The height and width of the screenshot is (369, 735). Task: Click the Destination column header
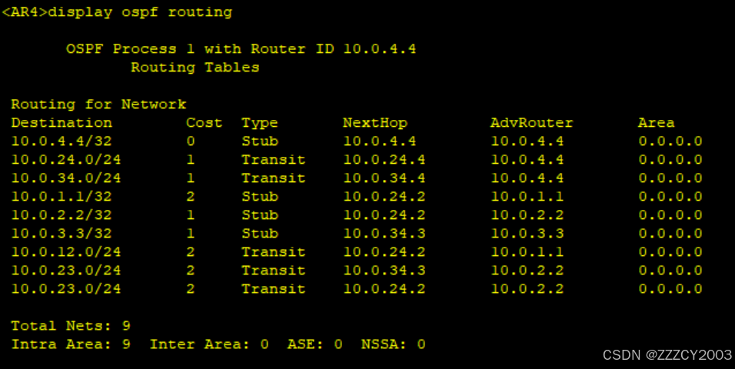pyautogui.click(x=62, y=123)
